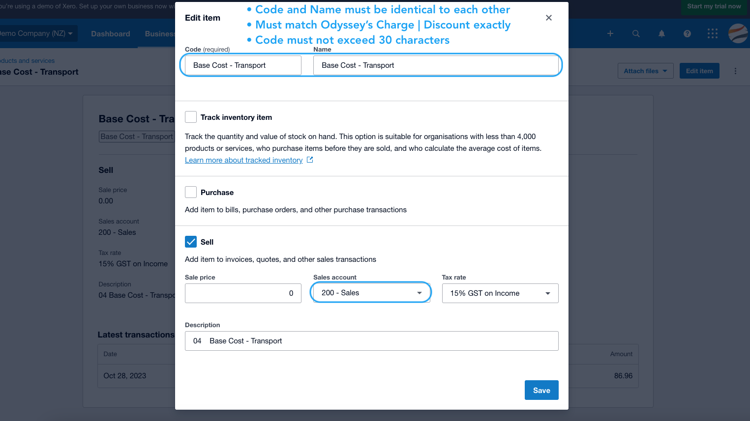Screen dimensions: 750x421
Task: Enable the Track inventory item checkbox
Action: (191, 117)
